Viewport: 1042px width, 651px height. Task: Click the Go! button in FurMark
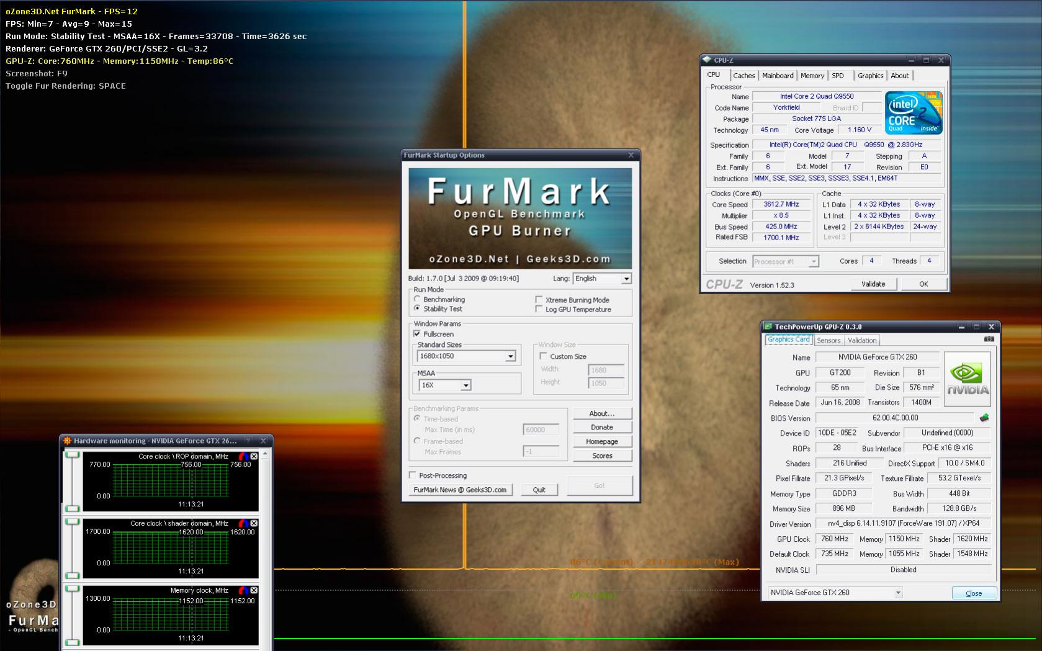tap(600, 485)
